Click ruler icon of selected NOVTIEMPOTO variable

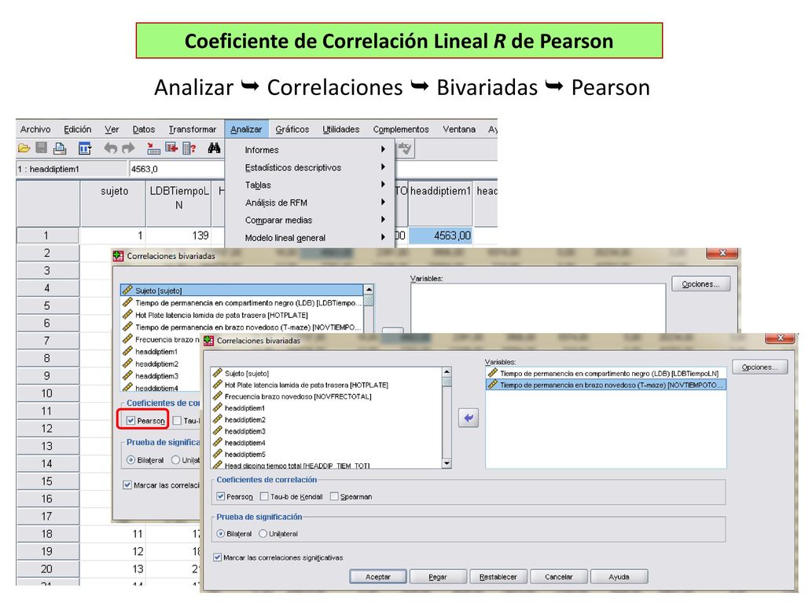pos(493,385)
